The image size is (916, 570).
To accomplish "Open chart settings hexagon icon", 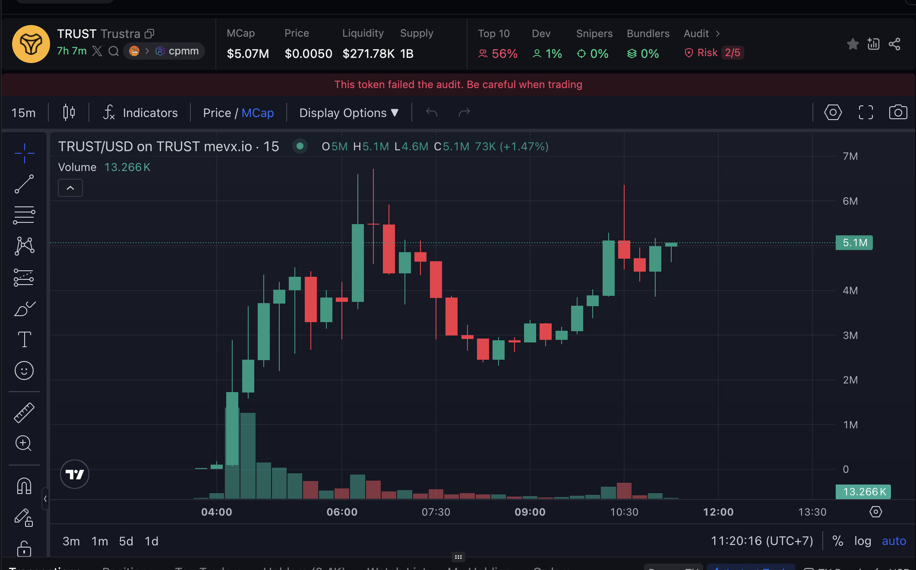I will [x=833, y=113].
